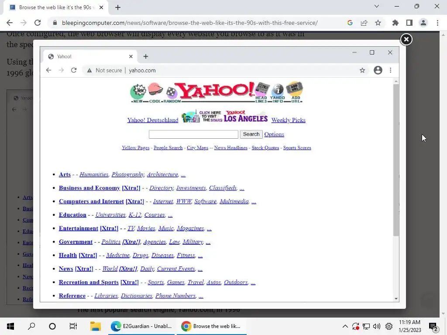Open a new tab in Chrome
This screenshot has width=447, height=335.
(118, 7)
